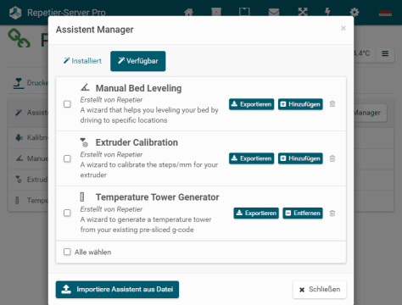Image resolution: width=402 pixels, height=305 pixels.
Task: Enable the Alle wählen checkbox
Action: tap(67, 252)
